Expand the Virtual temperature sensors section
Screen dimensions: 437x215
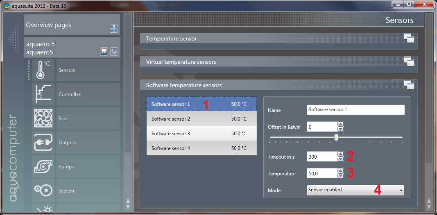(x=408, y=62)
